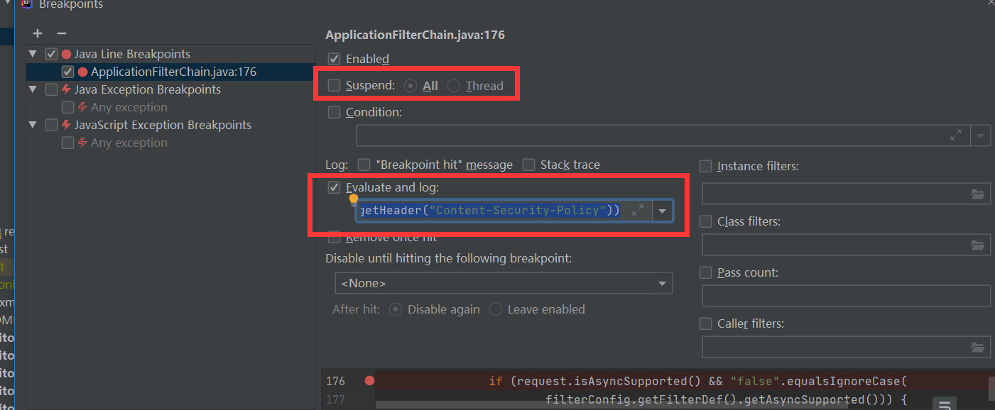
Task: Click red breakpoint dot on line 176
Action: point(369,381)
